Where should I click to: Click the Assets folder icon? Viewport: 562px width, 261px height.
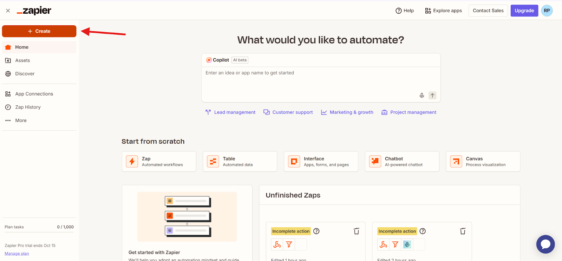8,60
